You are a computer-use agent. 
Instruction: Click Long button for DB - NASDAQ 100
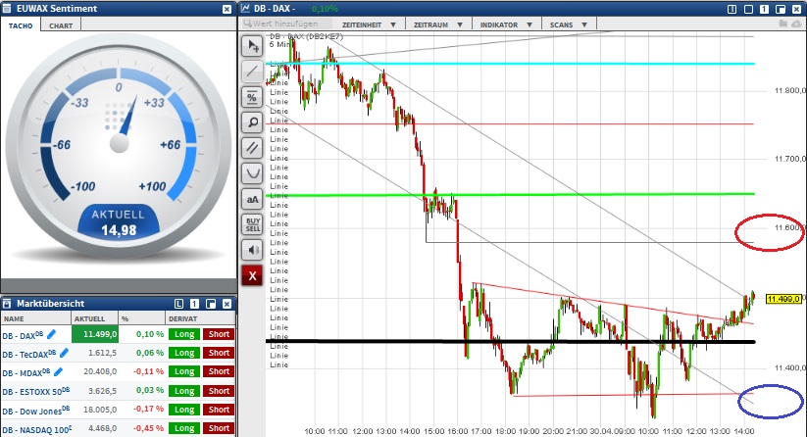[x=184, y=428]
